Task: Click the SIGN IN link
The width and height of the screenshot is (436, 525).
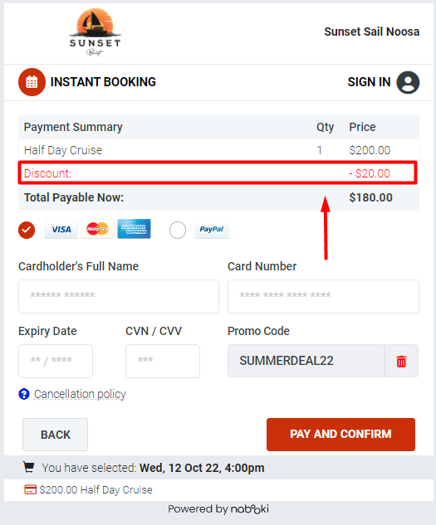Action: (x=369, y=82)
